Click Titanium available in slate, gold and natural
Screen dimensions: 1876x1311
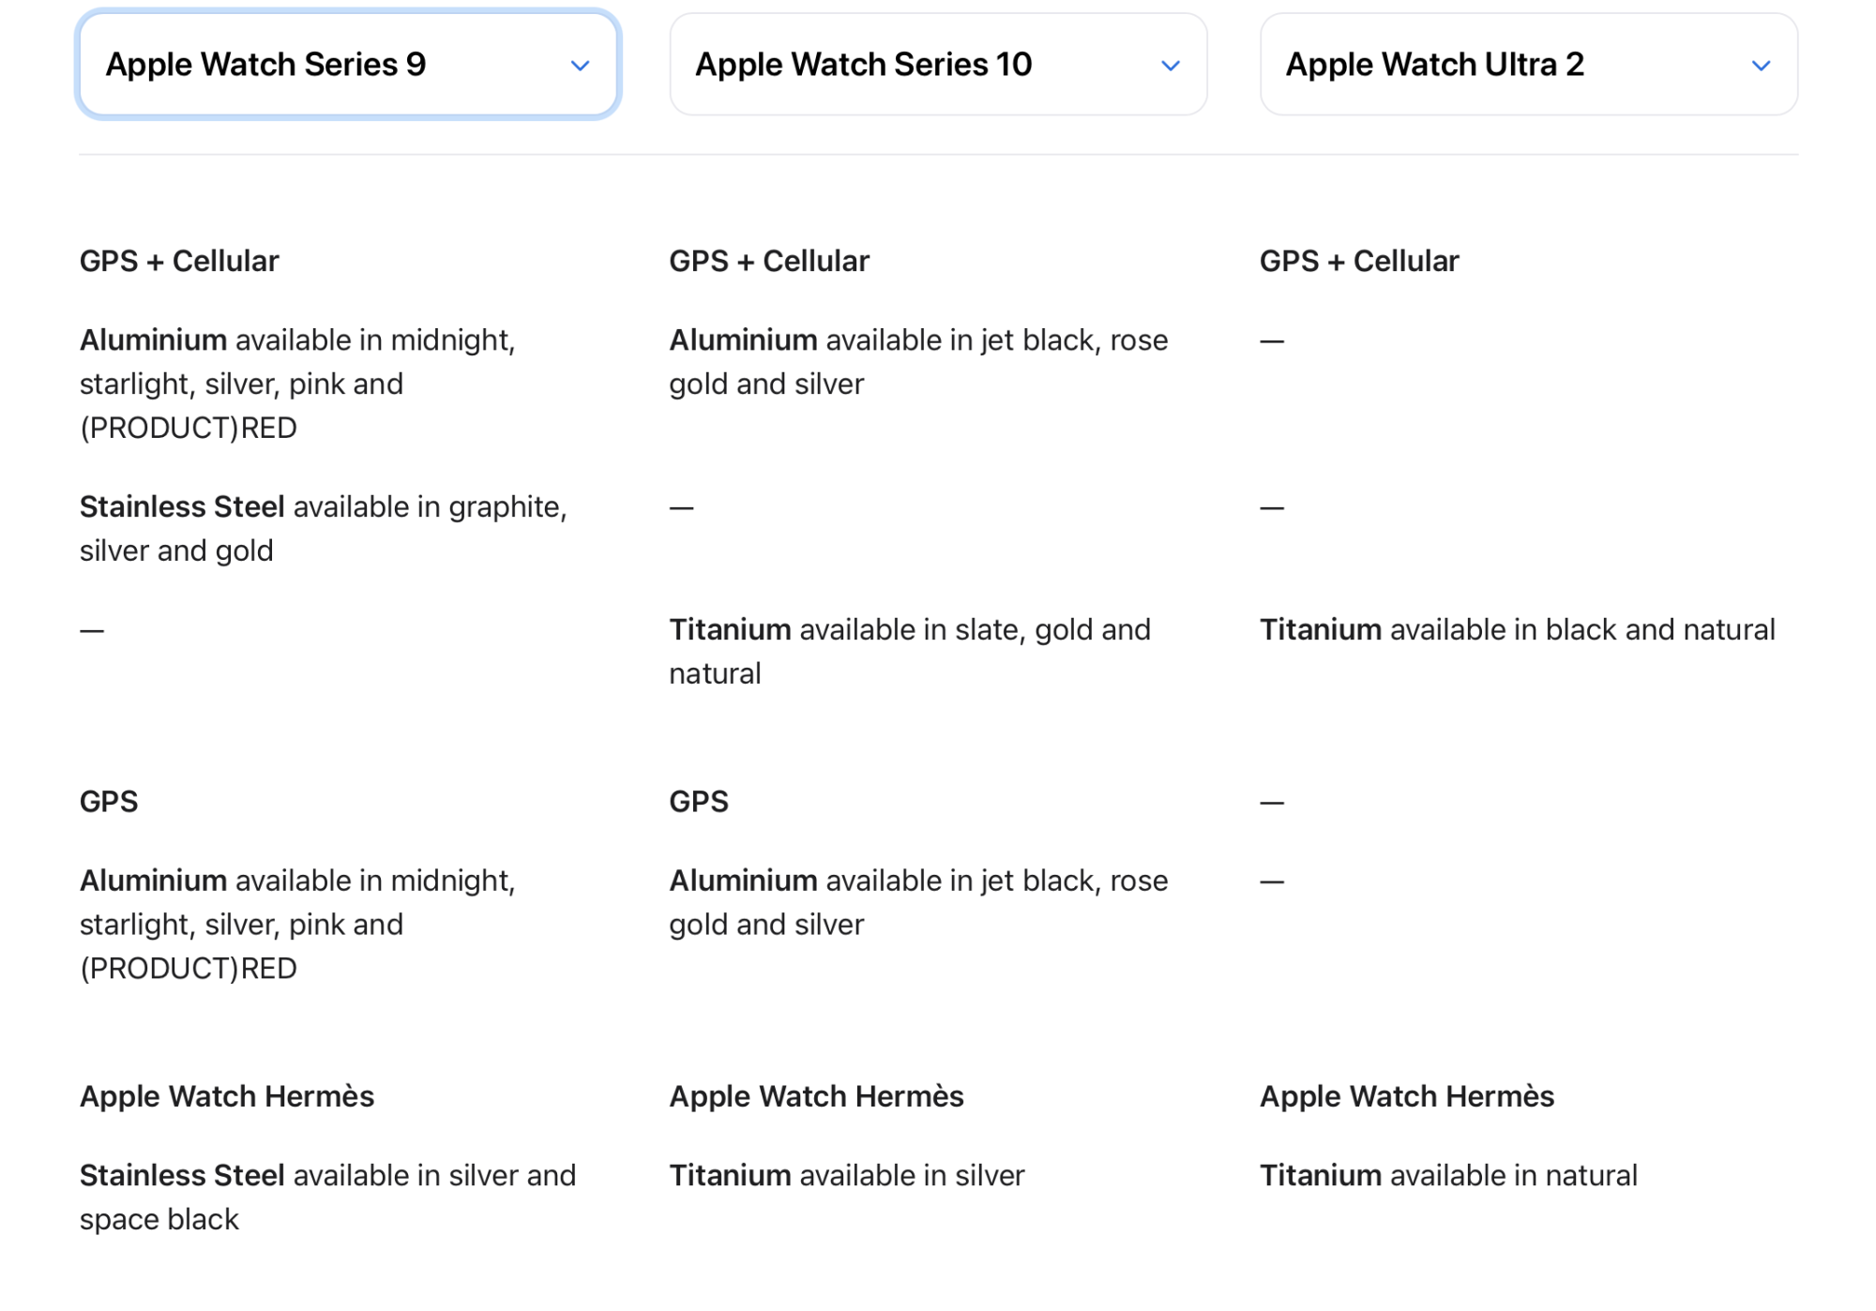908,650
